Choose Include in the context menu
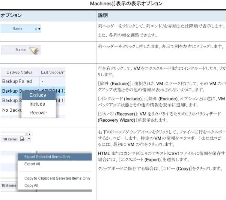The width and height of the screenshot is (226, 200). pyautogui.click(x=39, y=104)
